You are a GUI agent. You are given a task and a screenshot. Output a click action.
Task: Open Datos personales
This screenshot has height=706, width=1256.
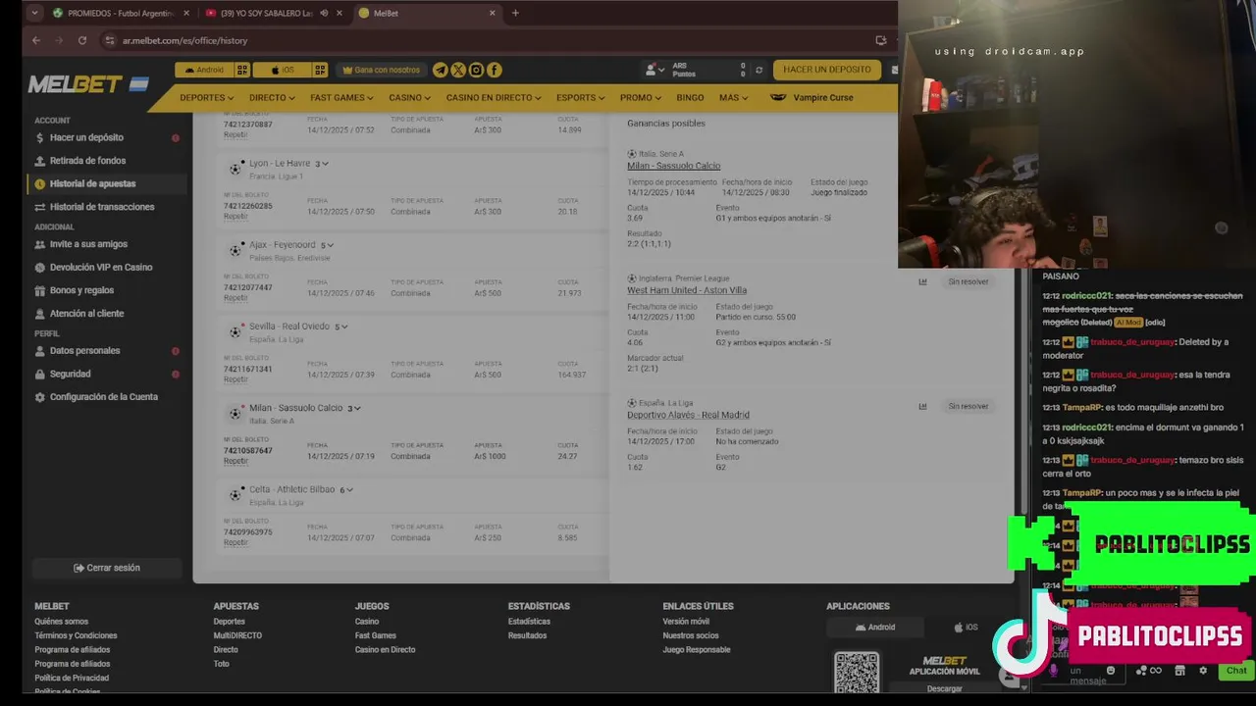[84, 351]
